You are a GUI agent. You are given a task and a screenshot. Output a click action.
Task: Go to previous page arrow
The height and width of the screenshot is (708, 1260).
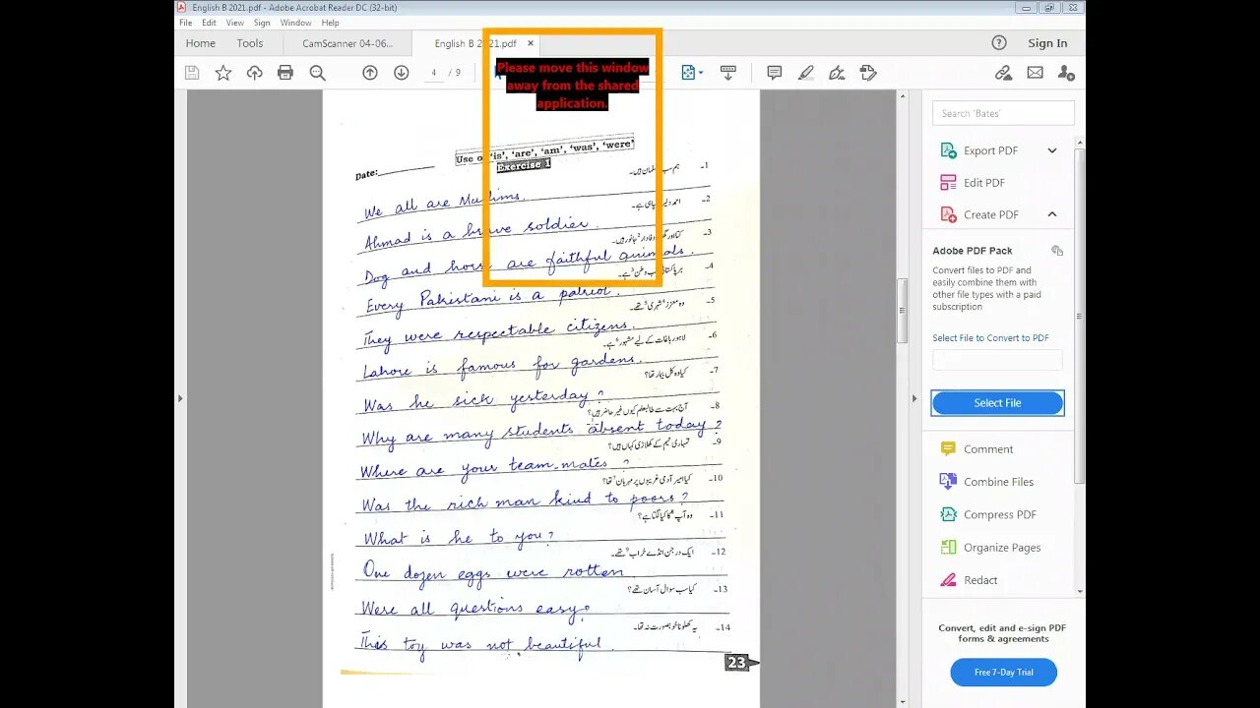(x=370, y=73)
